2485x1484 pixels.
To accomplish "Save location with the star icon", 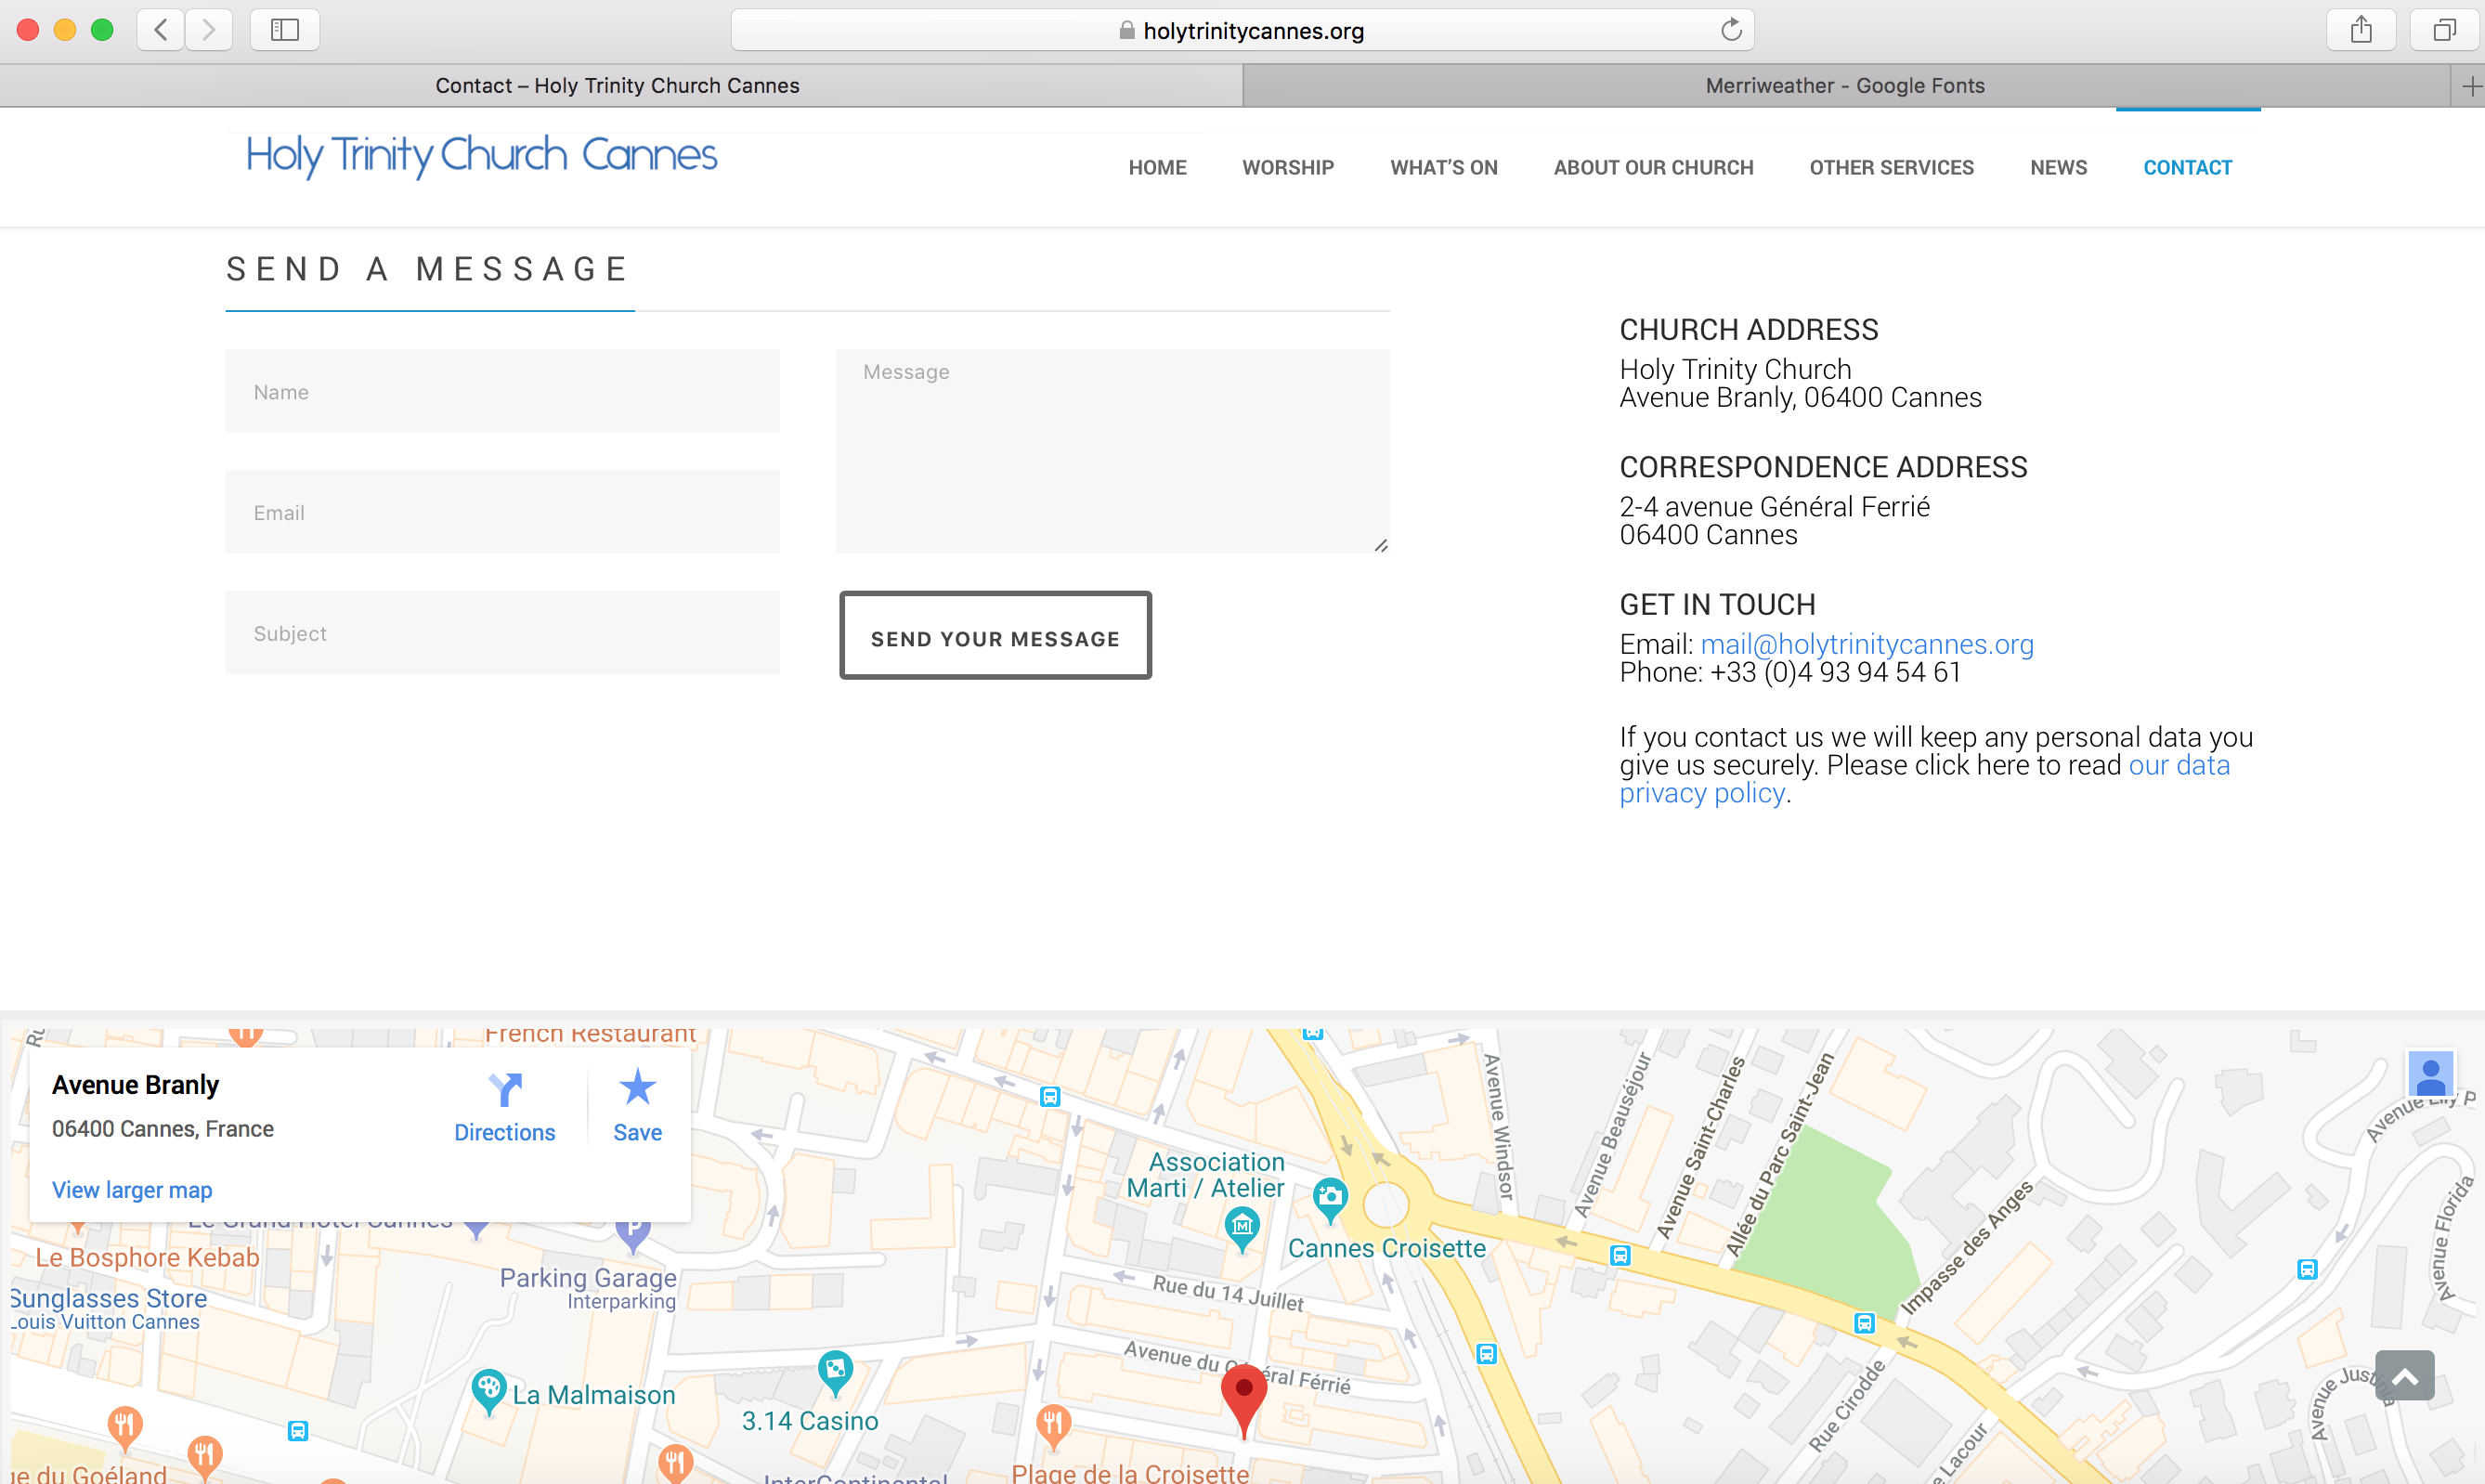I will (x=637, y=1088).
